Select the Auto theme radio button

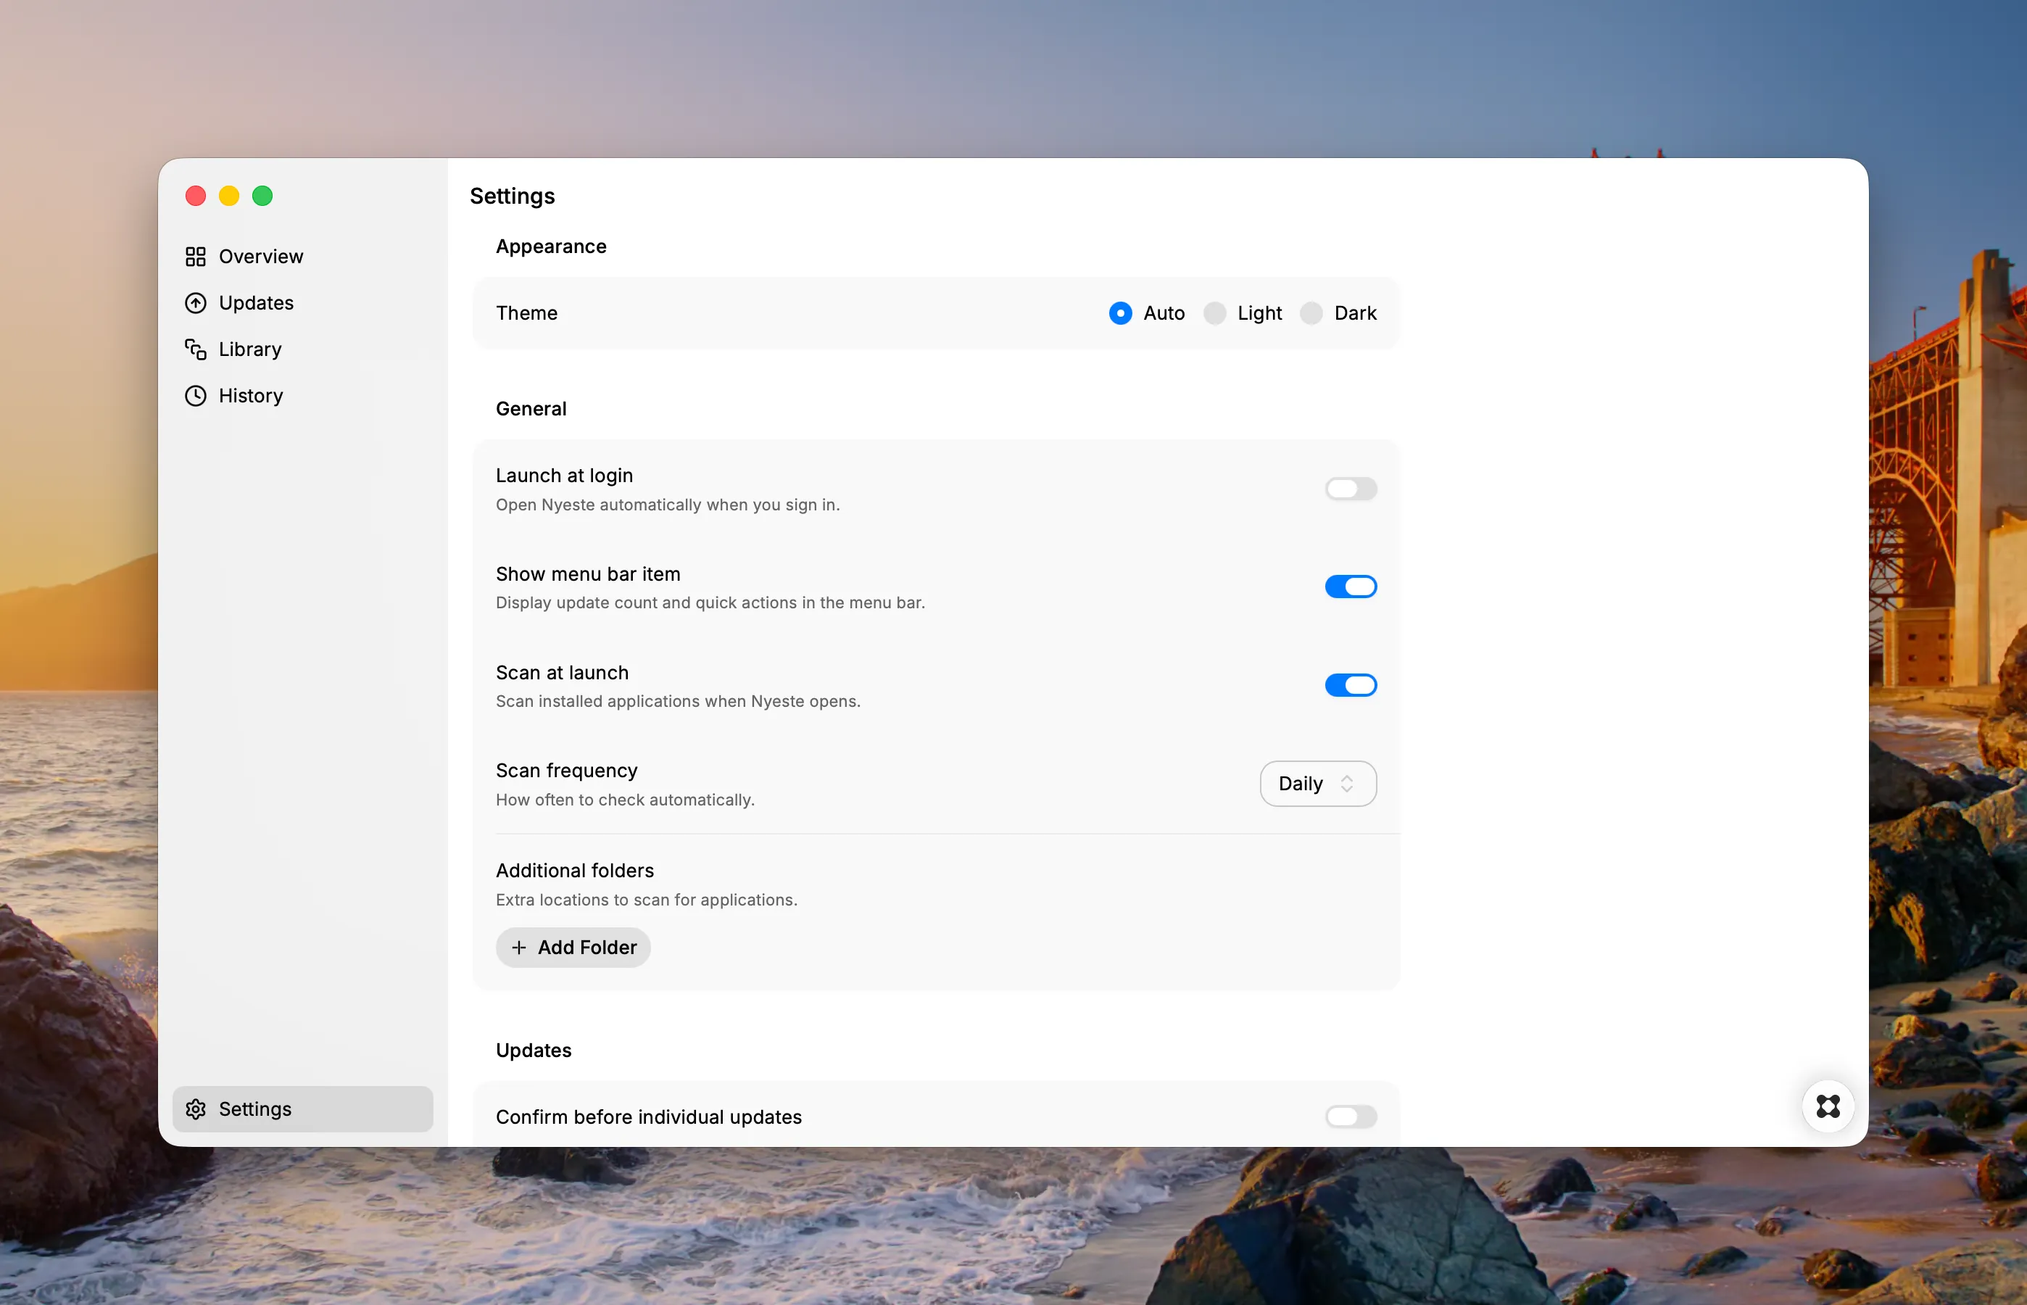tap(1120, 313)
